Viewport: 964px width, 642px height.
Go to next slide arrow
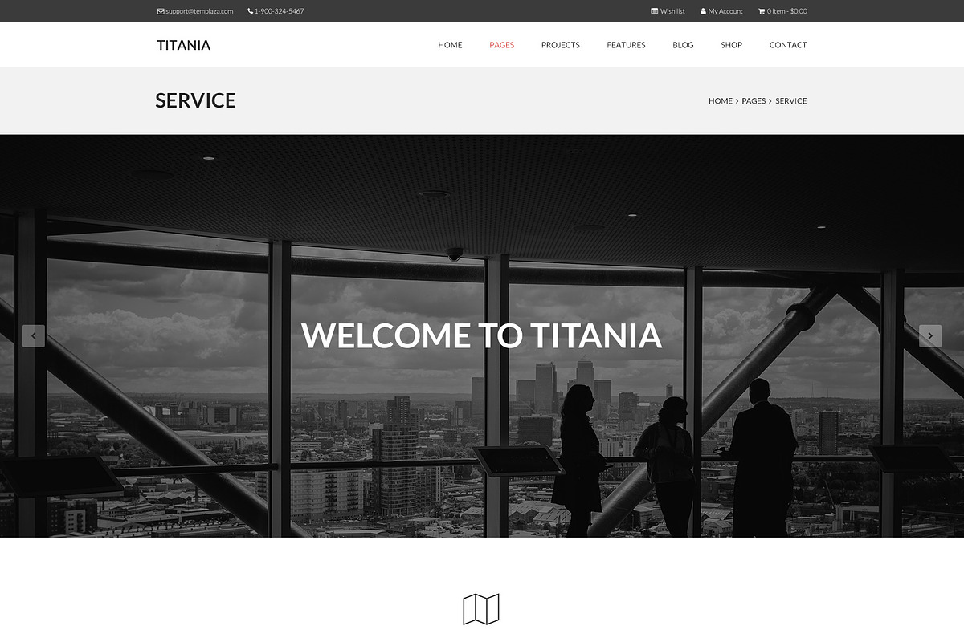pos(930,335)
